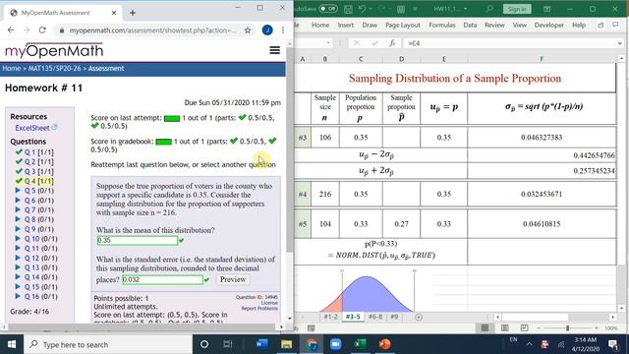Adjust the Excel zoom slider
This screenshot has width=629, height=354.
point(567,327)
